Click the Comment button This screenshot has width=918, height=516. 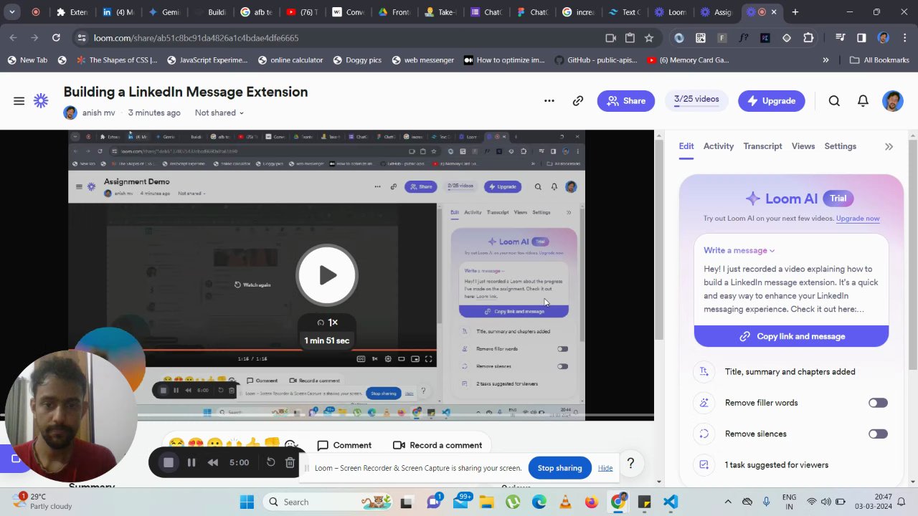(x=344, y=445)
